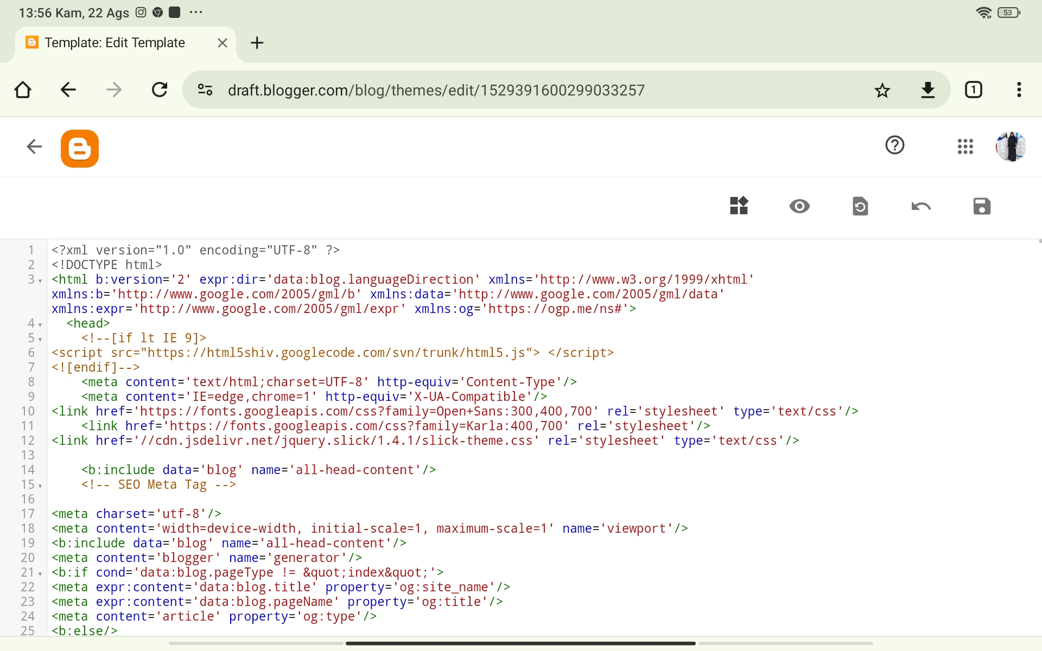Open the Edit widgets puzzle icon
1042x651 pixels.
click(739, 206)
